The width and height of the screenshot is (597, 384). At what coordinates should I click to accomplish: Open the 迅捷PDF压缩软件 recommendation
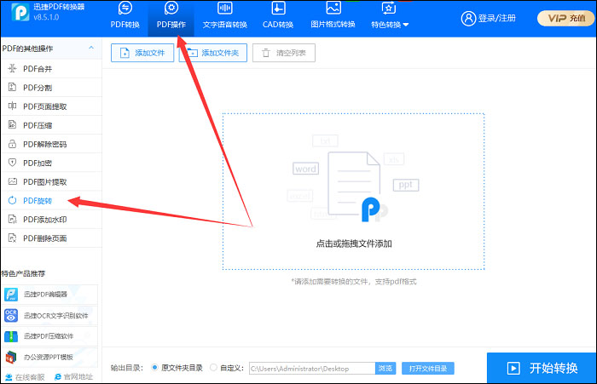point(49,336)
